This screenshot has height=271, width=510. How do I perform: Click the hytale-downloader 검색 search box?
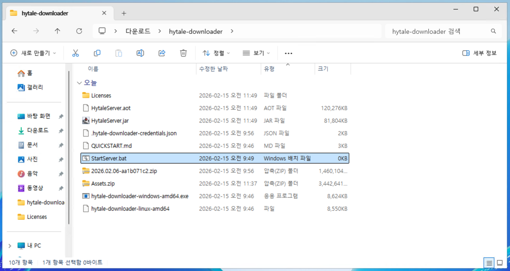pyautogui.click(x=443, y=31)
